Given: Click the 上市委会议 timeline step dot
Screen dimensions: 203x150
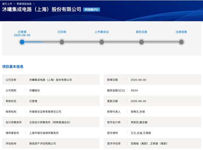Looking at the screenshot, I should point(102,42).
